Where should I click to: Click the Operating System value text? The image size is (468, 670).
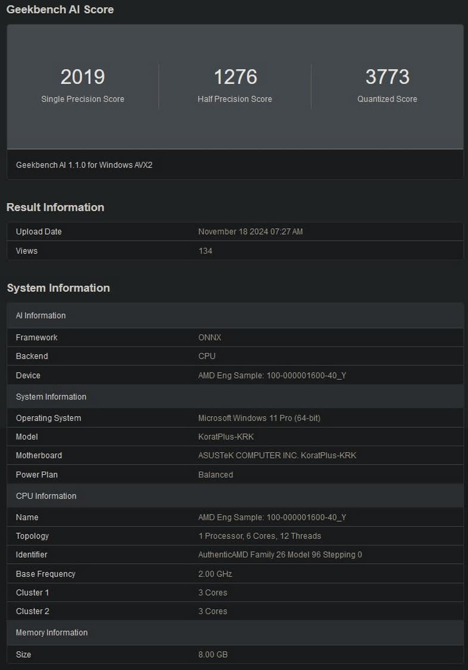(x=259, y=418)
